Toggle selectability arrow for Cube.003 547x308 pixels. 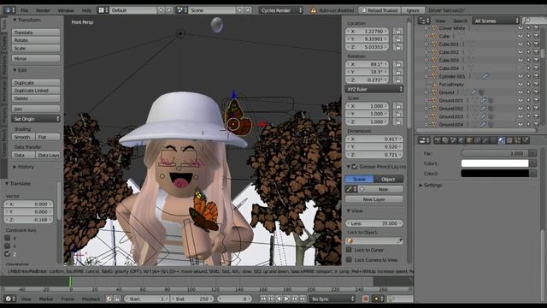[x=528, y=60]
